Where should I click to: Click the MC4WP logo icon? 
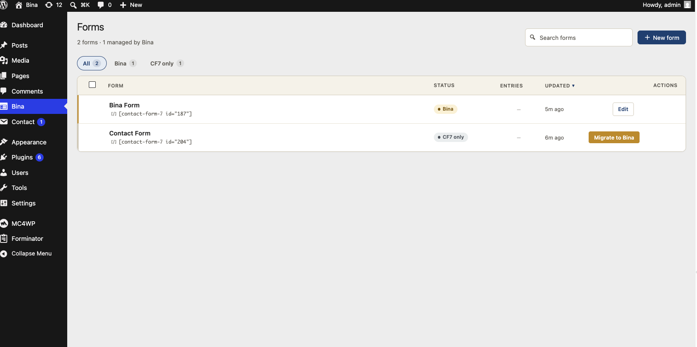click(x=4, y=223)
